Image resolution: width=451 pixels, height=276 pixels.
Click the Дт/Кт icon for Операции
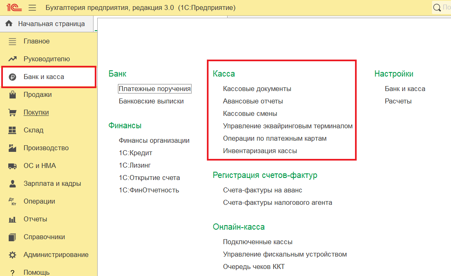[12, 202]
